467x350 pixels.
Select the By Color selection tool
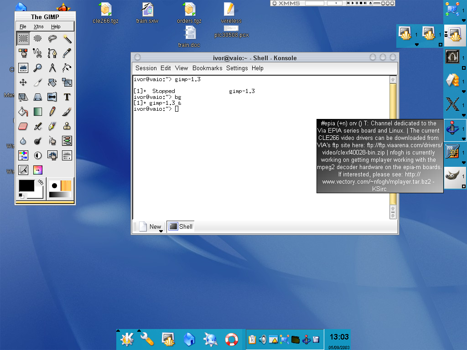tap(23, 53)
